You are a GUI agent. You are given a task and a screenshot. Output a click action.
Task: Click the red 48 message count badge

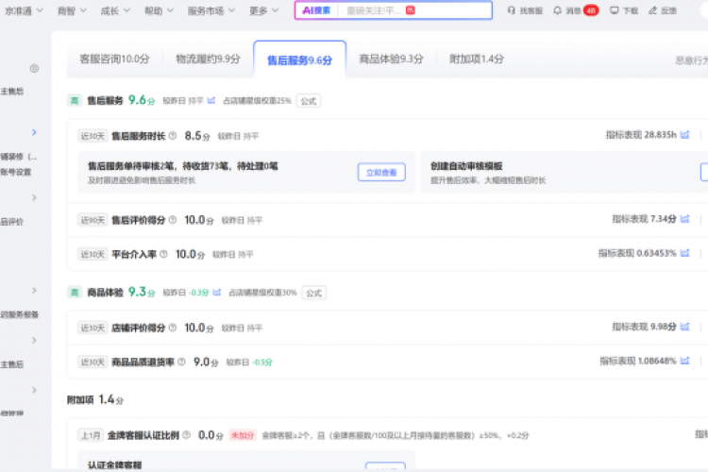coord(591,10)
